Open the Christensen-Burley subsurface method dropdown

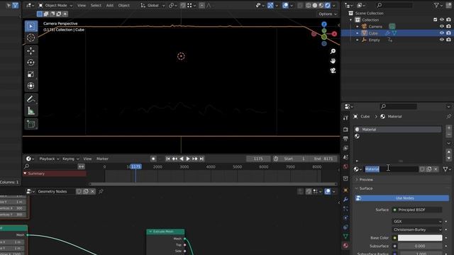[x=417, y=229]
